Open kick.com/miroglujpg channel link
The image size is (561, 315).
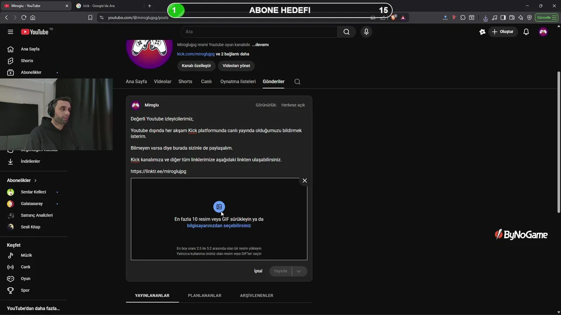tap(196, 54)
